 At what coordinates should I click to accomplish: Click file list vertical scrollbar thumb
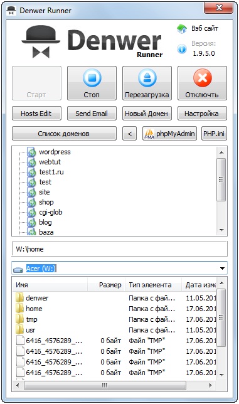coord(221,317)
